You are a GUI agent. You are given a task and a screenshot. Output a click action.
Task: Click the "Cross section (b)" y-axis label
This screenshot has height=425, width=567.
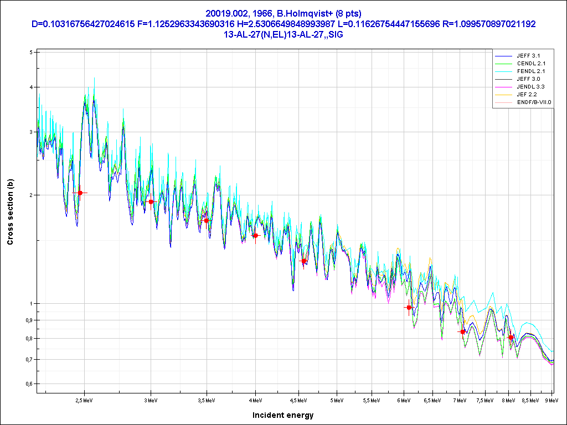[10, 212]
